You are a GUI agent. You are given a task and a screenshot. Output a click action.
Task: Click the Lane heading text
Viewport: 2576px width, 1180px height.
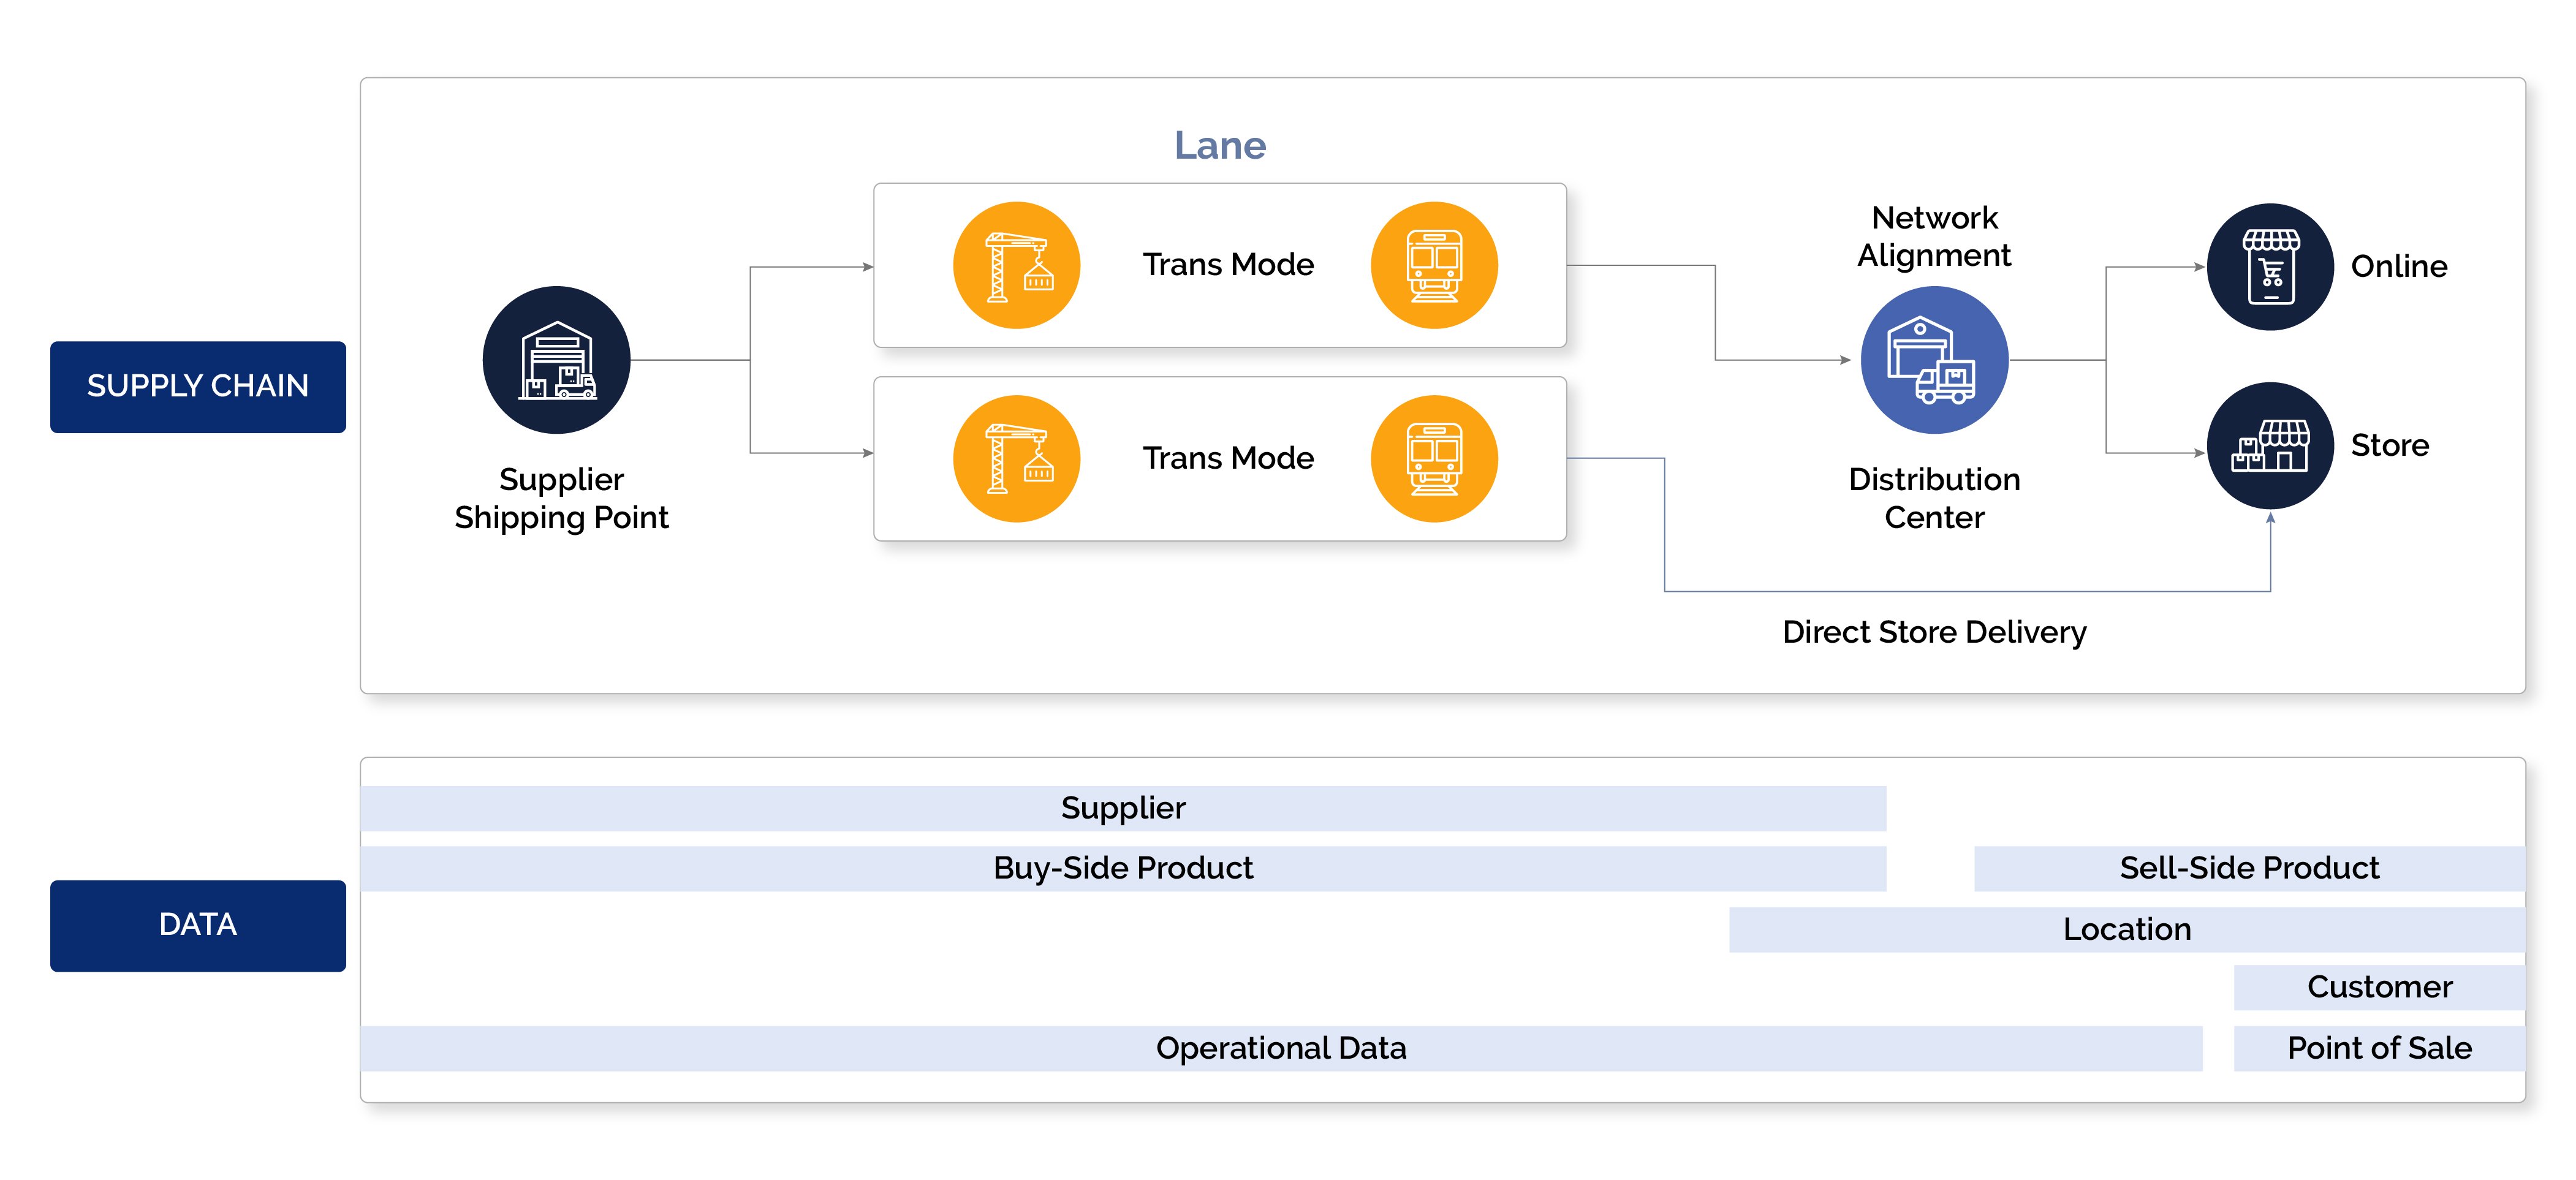click(x=1220, y=146)
